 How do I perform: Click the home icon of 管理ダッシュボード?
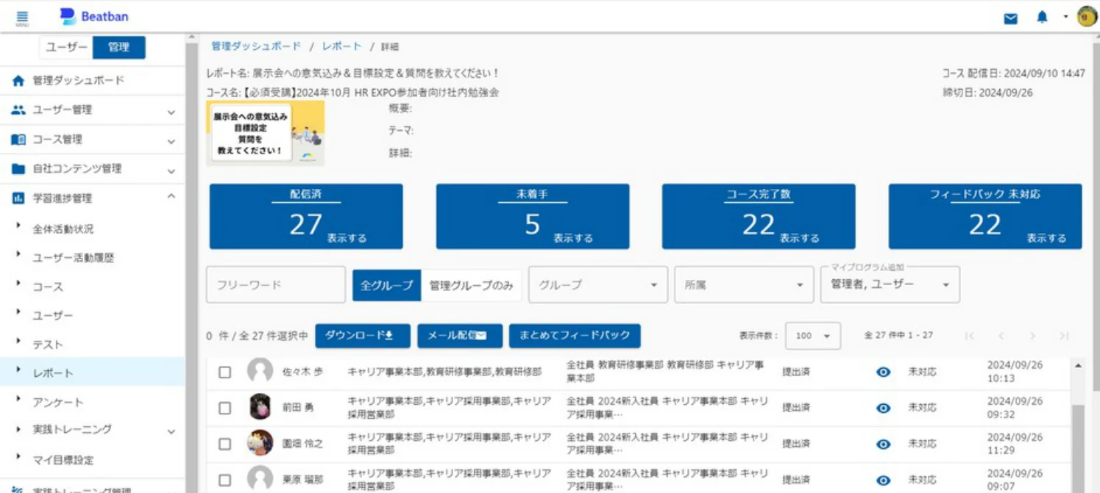tap(18, 81)
